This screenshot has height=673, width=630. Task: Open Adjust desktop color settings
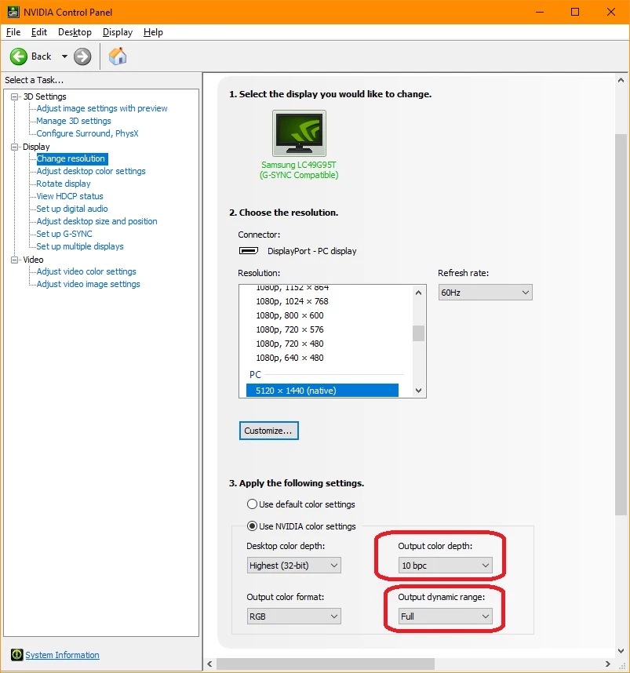pos(91,171)
